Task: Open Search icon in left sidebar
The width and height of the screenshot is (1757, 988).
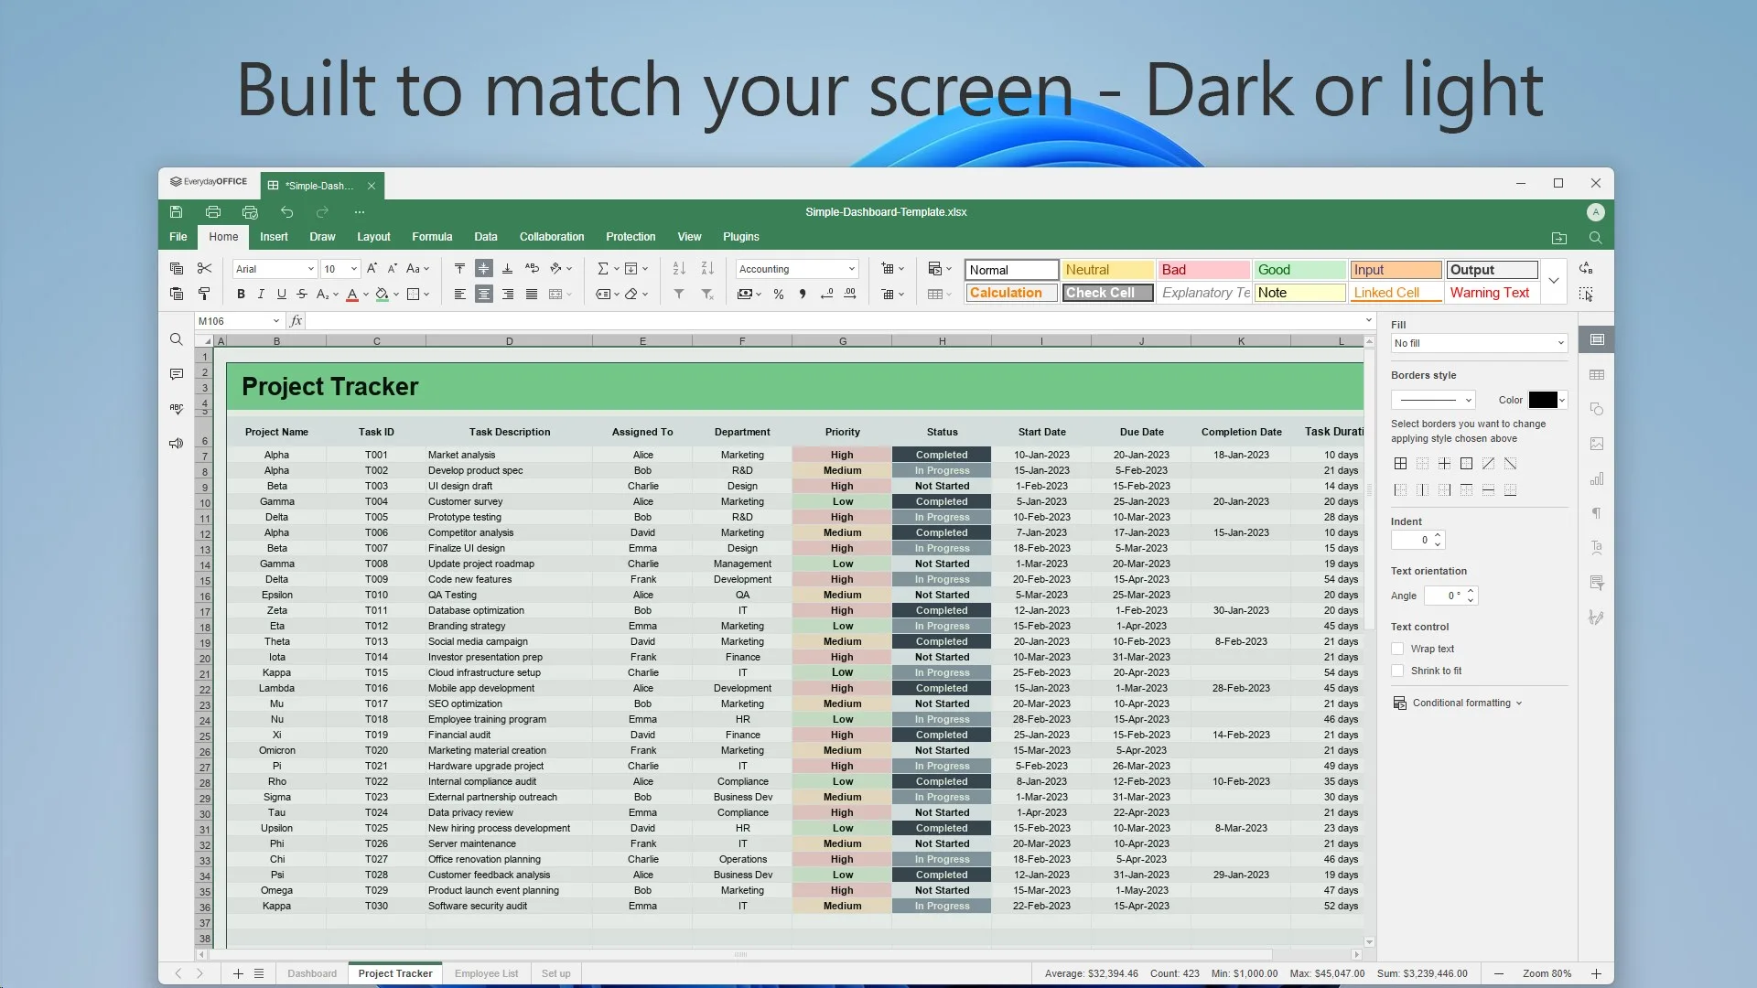Action: click(176, 339)
